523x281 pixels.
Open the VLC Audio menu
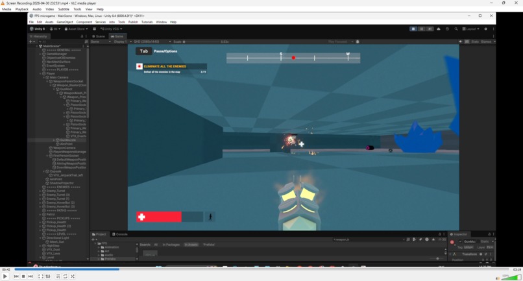point(37,9)
